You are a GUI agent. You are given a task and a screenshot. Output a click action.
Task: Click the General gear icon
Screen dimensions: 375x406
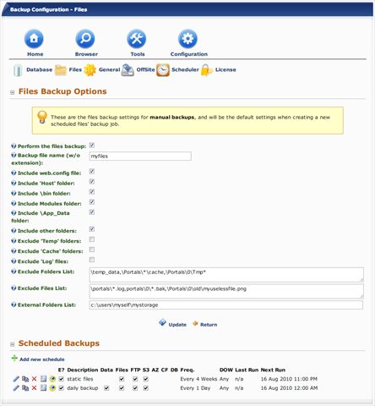click(x=90, y=70)
